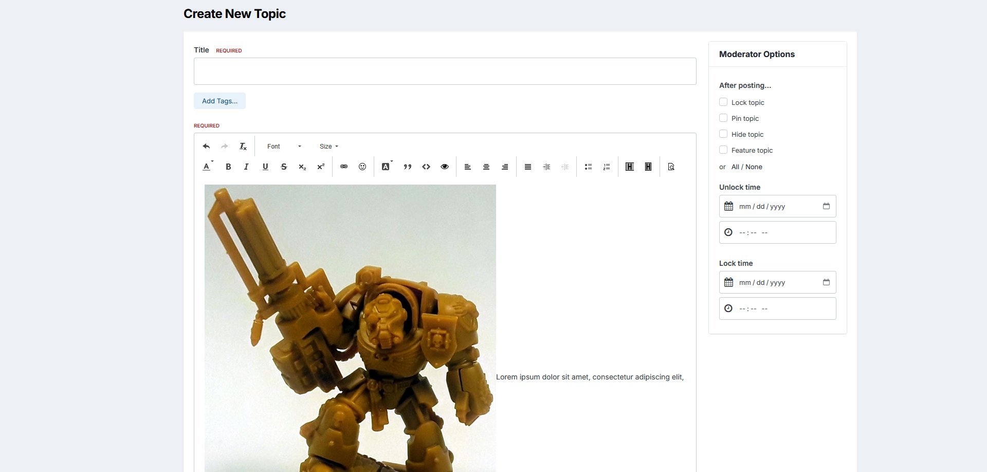Screen dimensions: 987x472
Task: Center align the text
Action: pyautogui.click(x=486, y=167)
